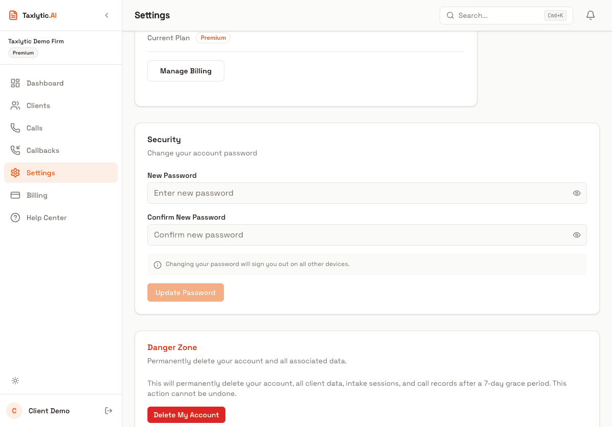Open the Client Demo account menu

[x=49, y=411]
